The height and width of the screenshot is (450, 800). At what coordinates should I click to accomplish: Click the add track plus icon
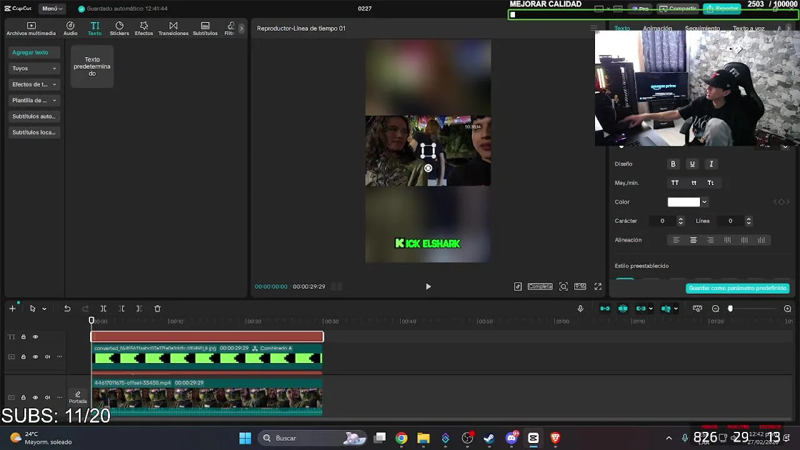[x=12, y=309]
